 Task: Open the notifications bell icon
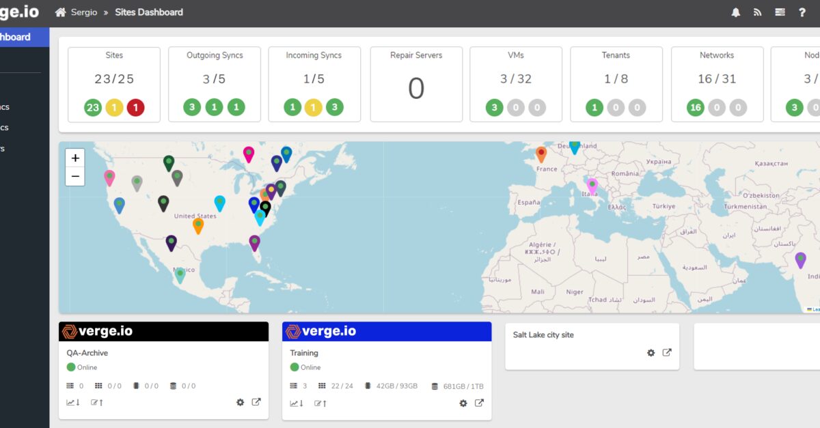click(x=736, y=12)
